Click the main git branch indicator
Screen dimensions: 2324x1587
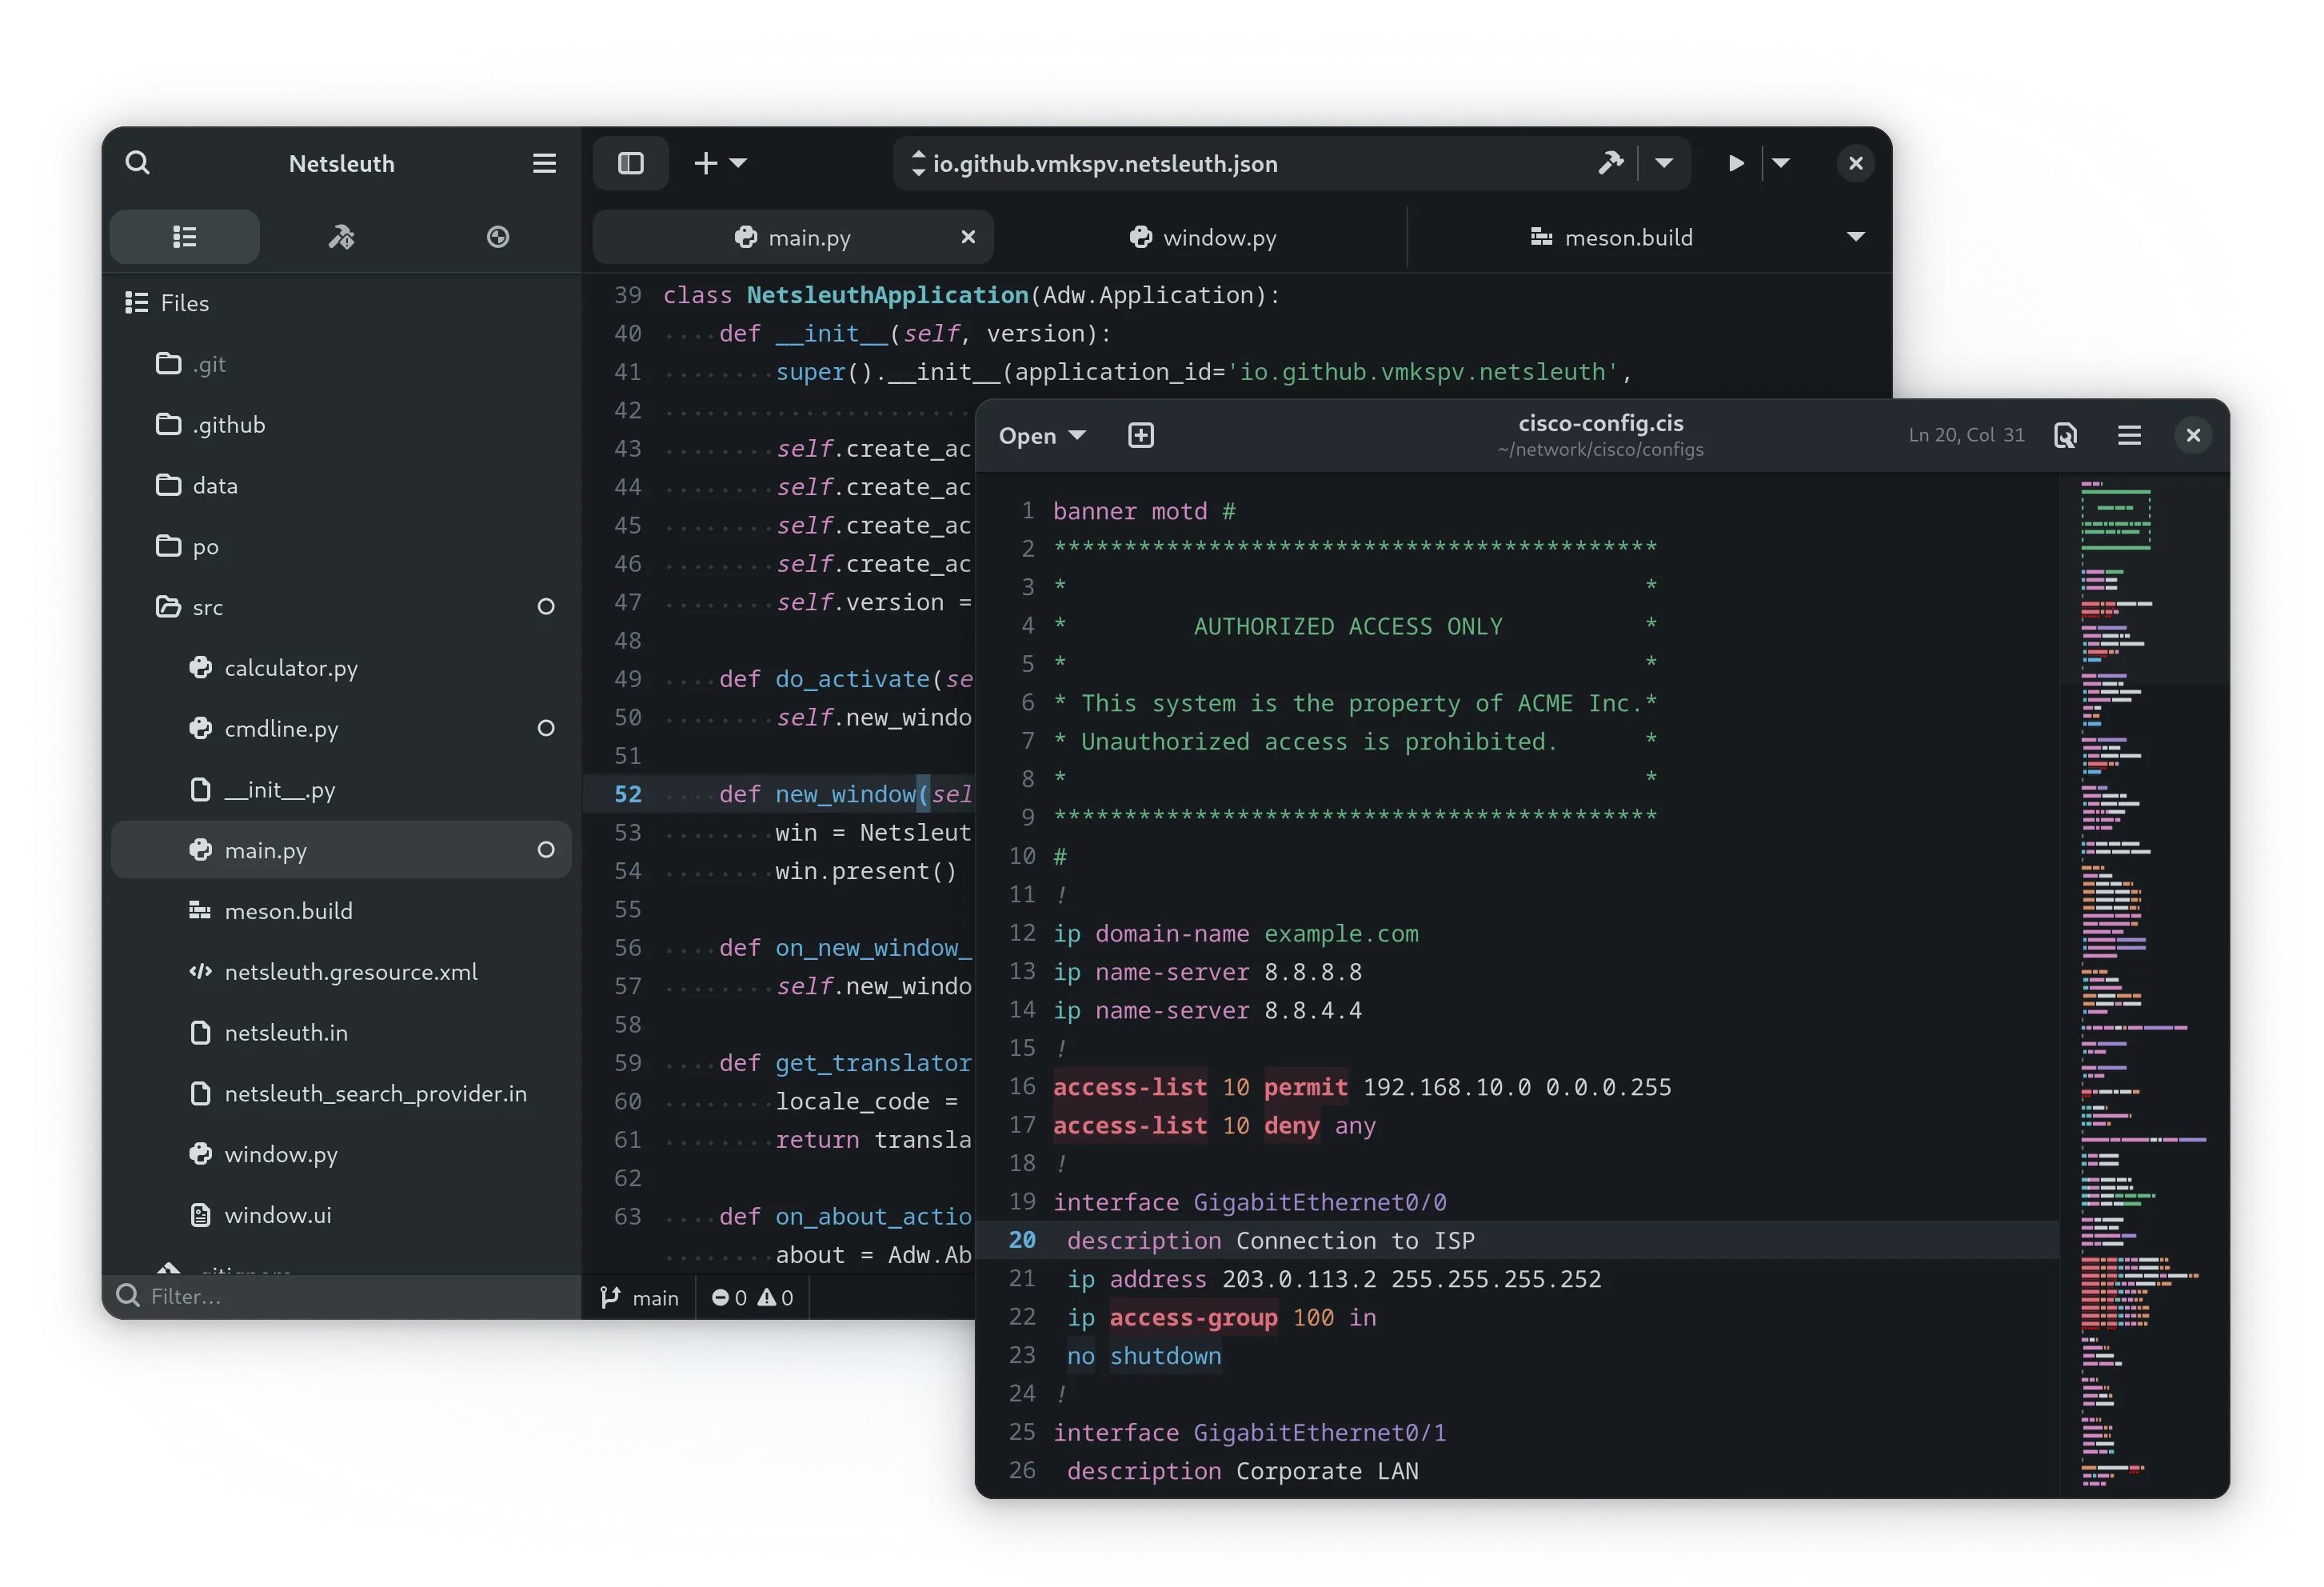(x=639, y=1298)
